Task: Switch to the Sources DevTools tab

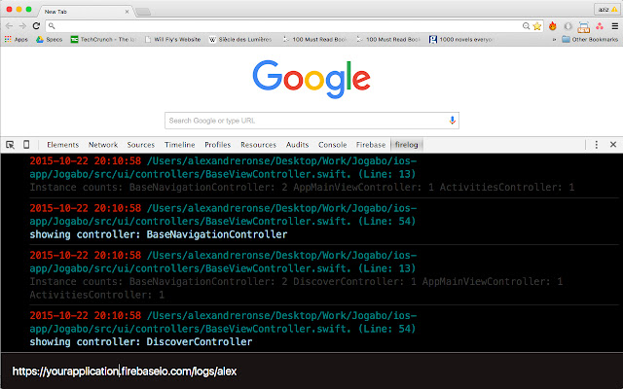Action: coord(140,145)
